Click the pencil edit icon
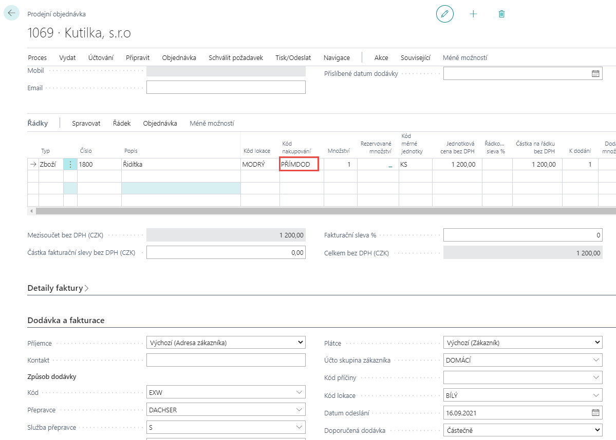The width and height of the screenshot is (616, 440). coord(444,14)
